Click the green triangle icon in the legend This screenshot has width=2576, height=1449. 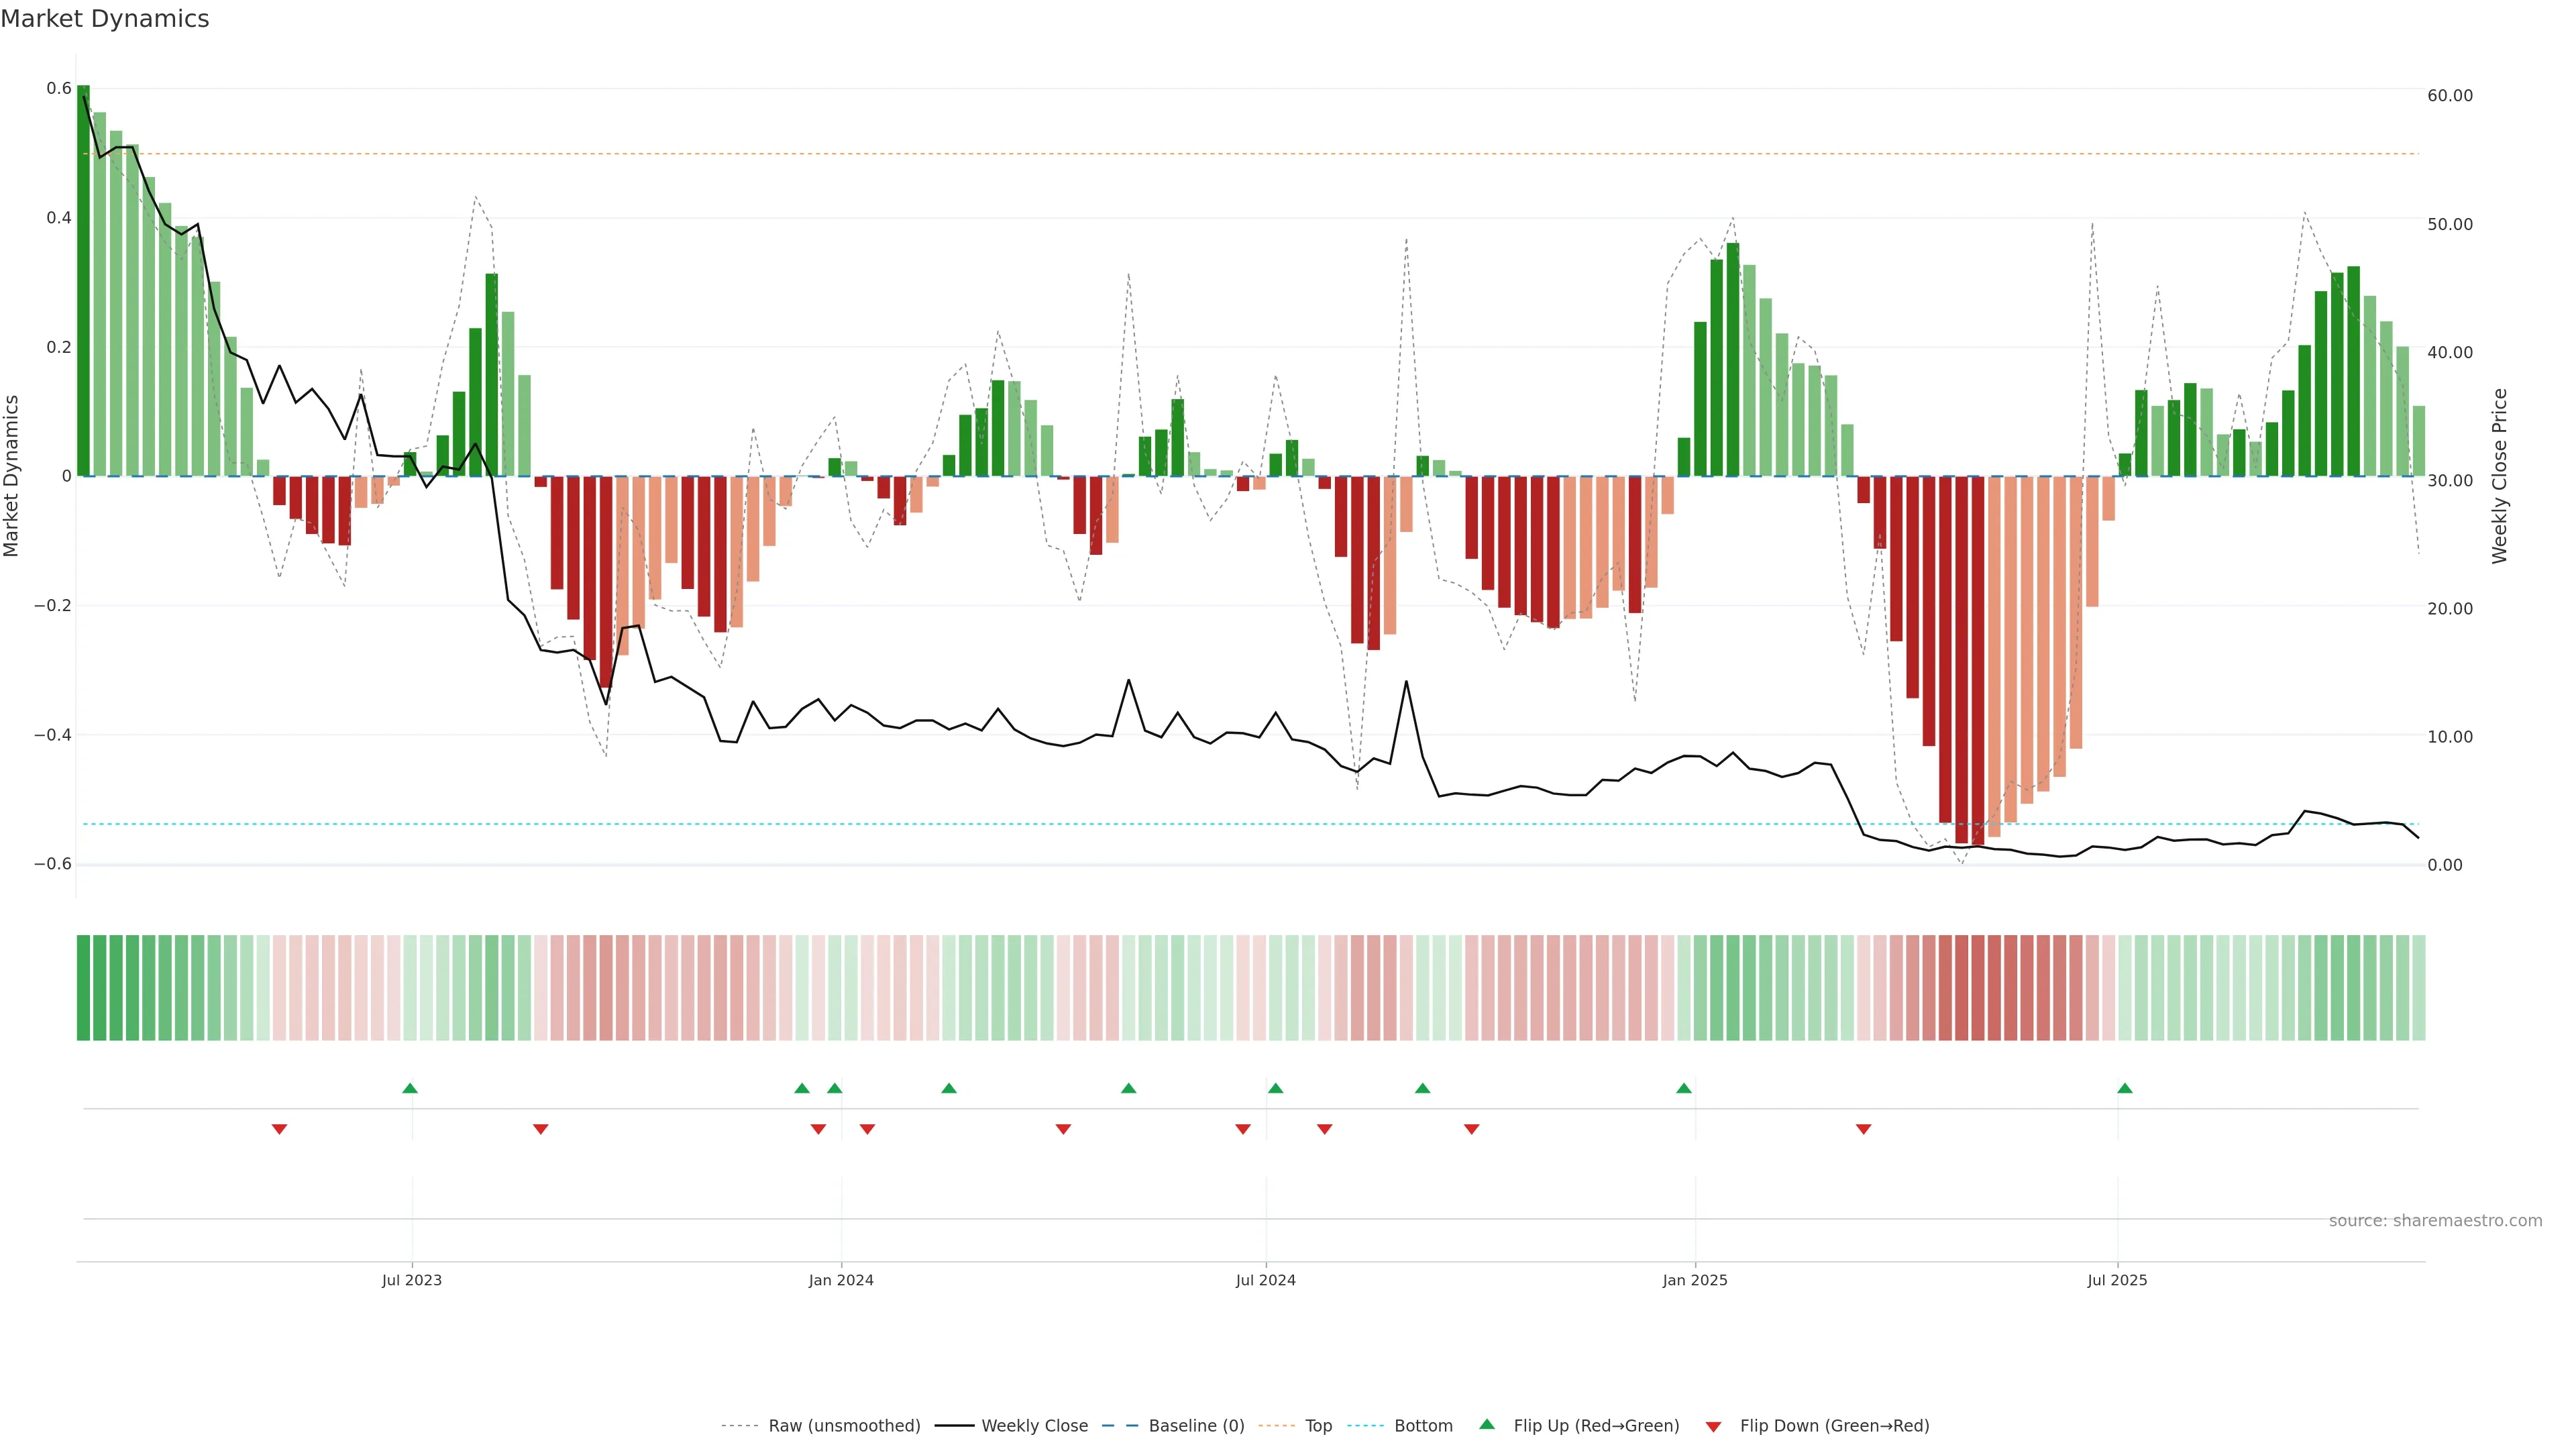pyautogui.click(x=1487, y=1424)
